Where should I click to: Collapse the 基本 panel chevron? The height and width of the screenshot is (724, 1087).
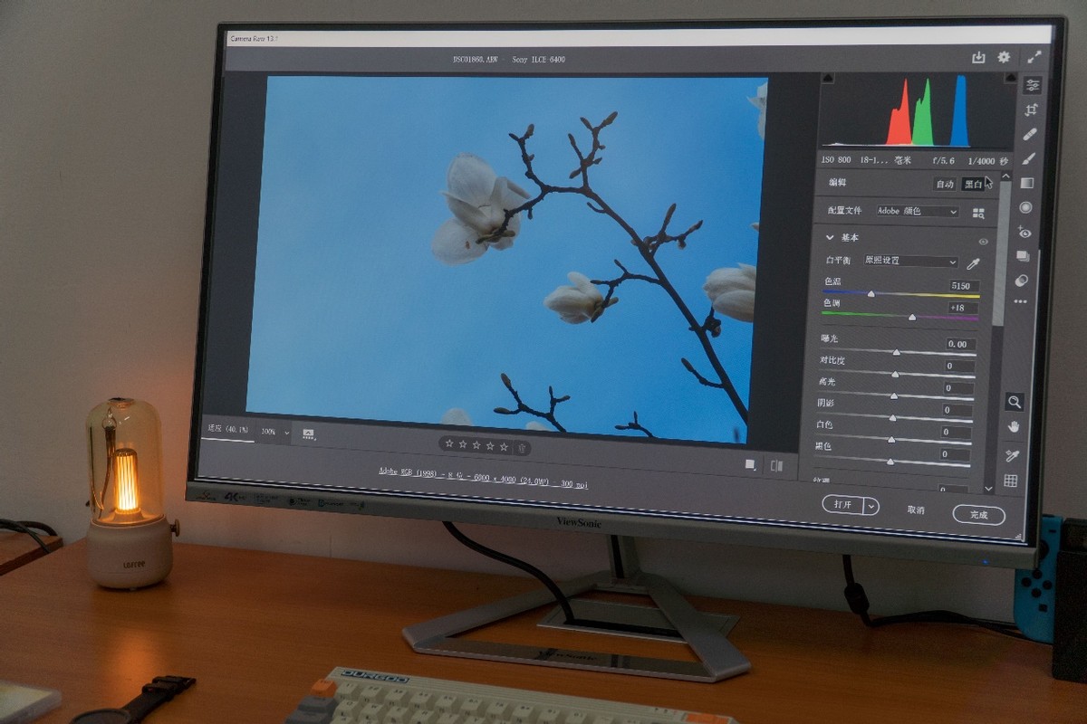pyautogui.click(x=829, y=237)
